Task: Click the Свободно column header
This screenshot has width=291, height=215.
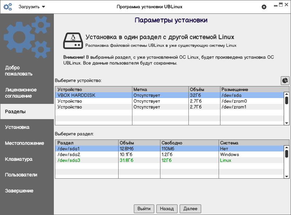Action: tap(190, 143)
